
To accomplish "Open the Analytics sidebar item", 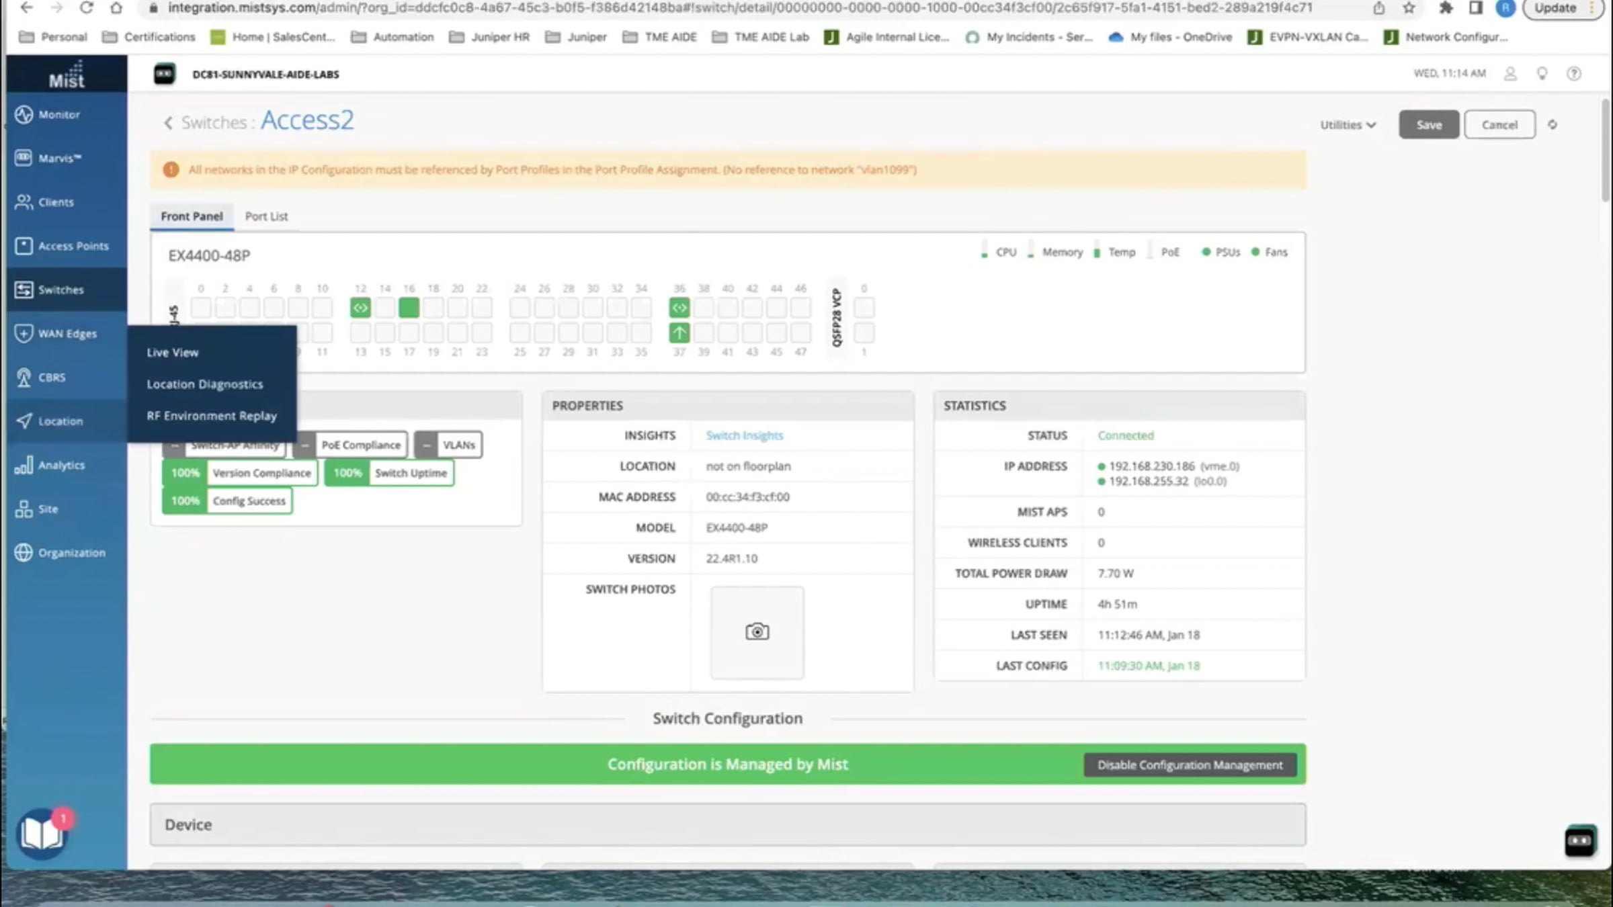I will [x=60, y=465].
